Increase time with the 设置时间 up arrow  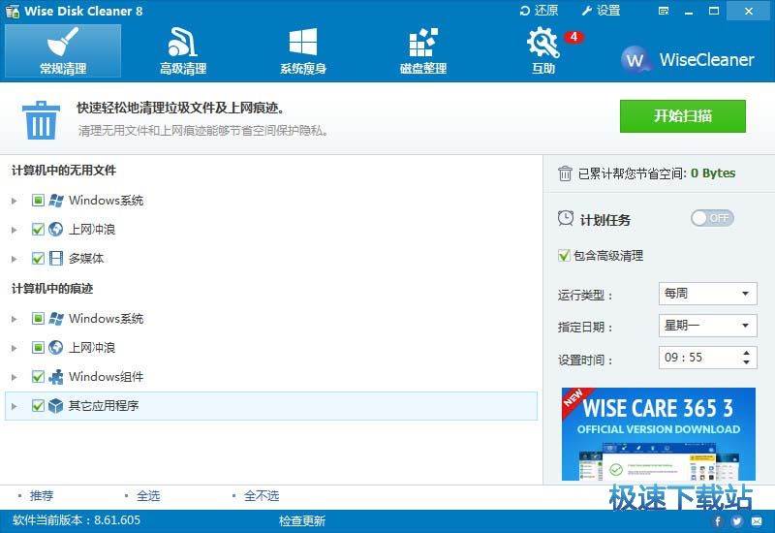click(746, 353)
